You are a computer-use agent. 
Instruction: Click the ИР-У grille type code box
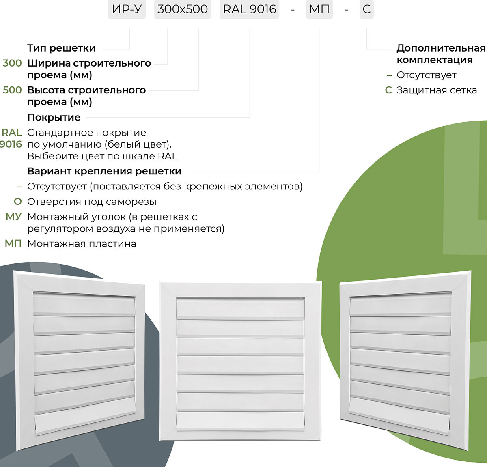[127, 9]
